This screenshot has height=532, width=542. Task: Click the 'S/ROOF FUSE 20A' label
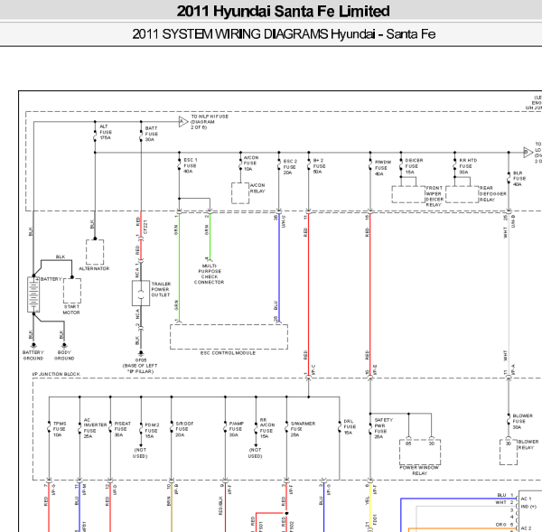(184, 429)
